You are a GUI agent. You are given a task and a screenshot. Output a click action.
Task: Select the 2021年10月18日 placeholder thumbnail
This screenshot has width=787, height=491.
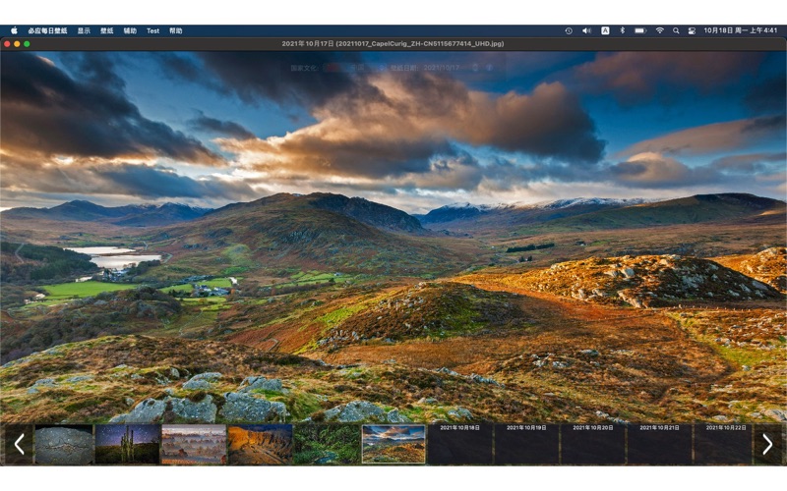pos(459,444)
